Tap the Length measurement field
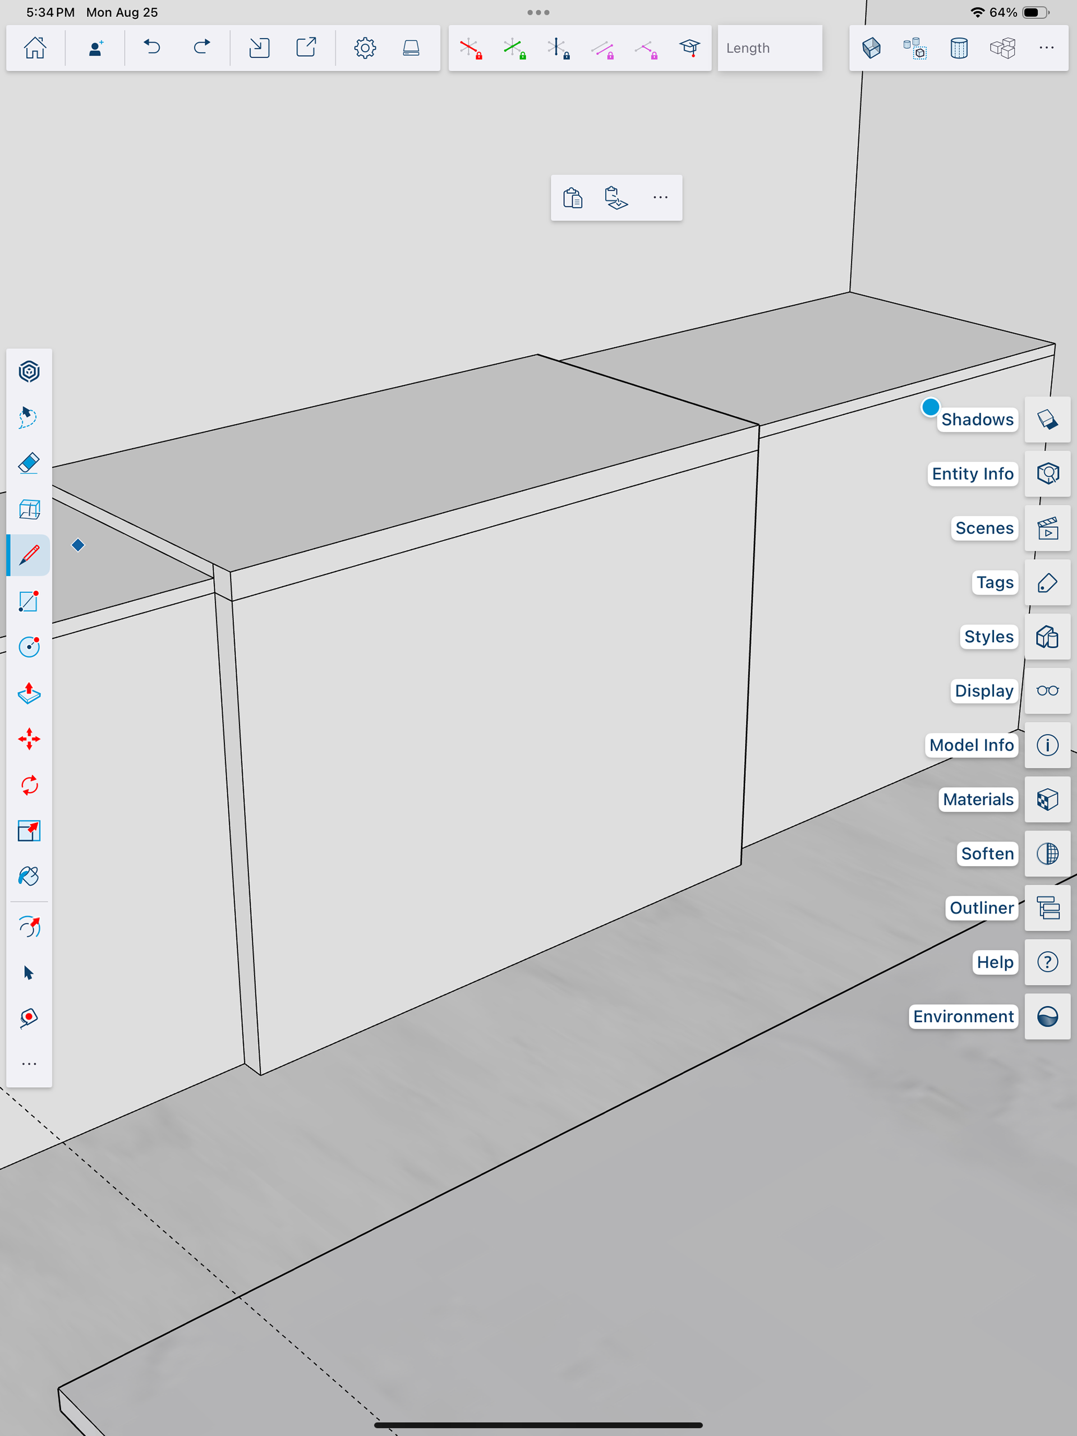1077x1436 pixels. pyautogui.click(x=769, y=48)
